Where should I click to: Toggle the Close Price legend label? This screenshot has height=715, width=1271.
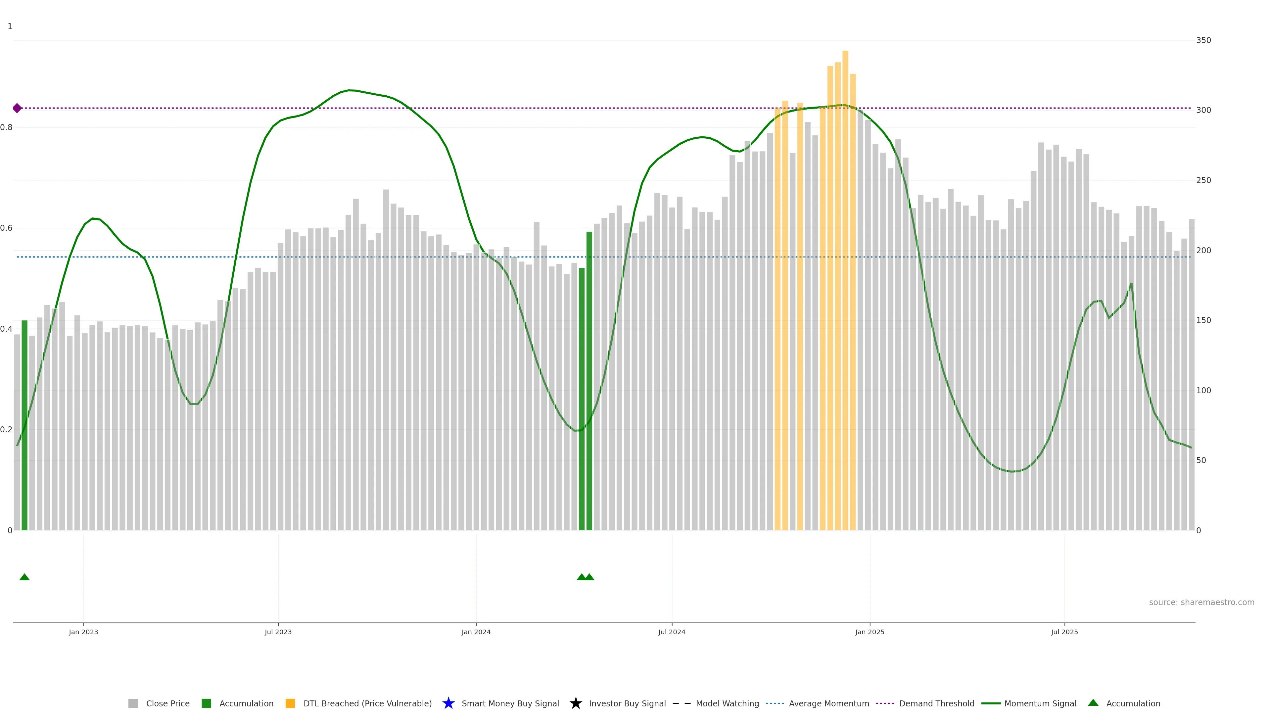point(168,703)
